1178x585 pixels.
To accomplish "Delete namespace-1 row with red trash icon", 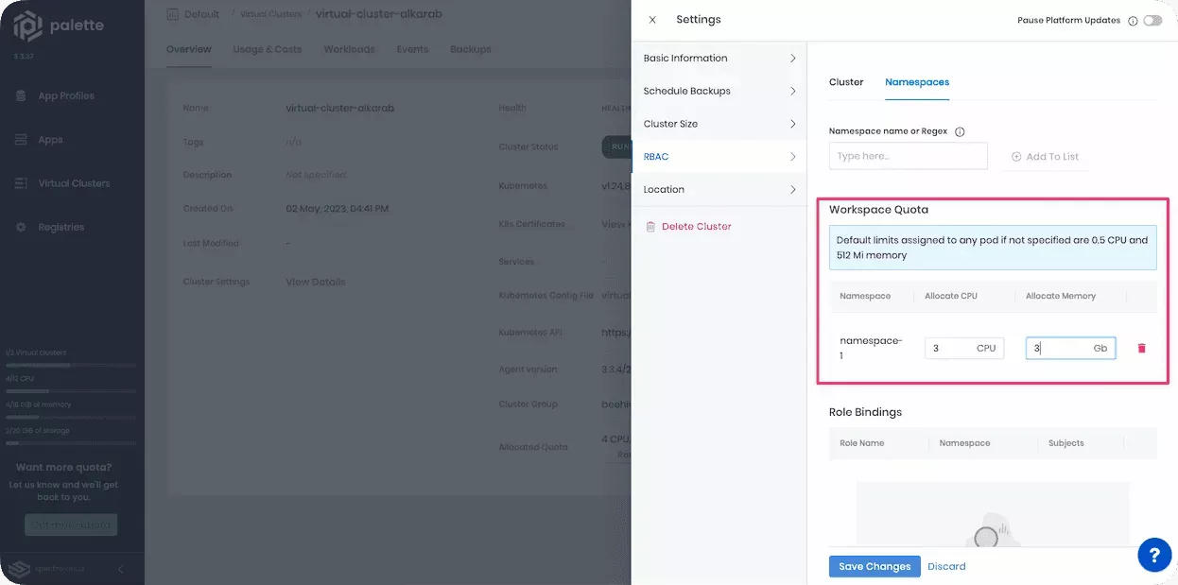I will 1141,349.
